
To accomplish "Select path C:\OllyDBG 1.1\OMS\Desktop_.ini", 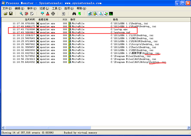I will click(132, 38).
